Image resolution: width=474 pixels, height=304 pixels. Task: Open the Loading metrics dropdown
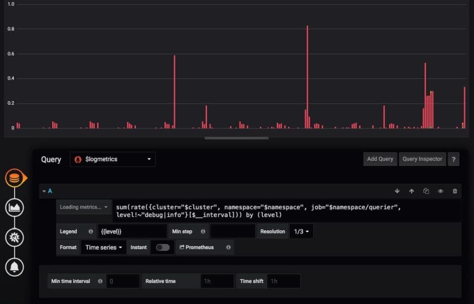[x=84, y=207]
